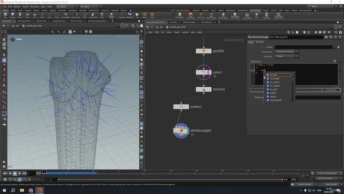Click the attribwrangle1 node
344x194 pixels.
pos(181,131)
